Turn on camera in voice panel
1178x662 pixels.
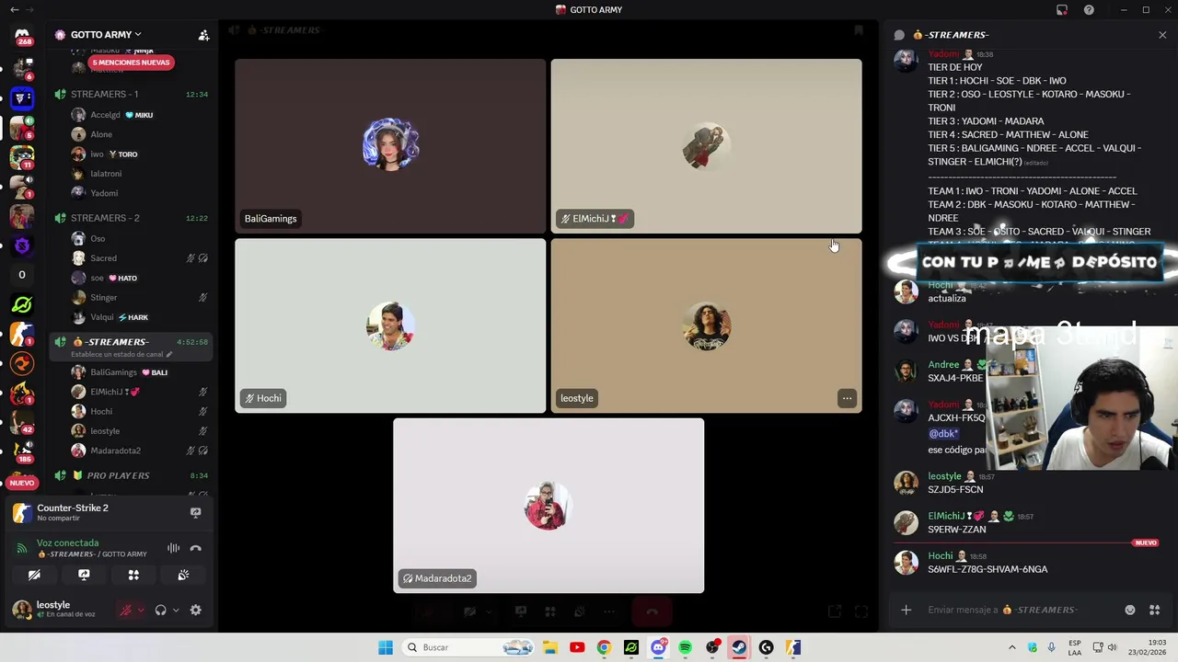pos(34,575)
